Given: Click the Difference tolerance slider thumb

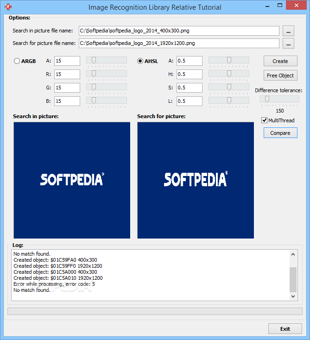Looking at the screenshot, I should (x=267, y=99).
